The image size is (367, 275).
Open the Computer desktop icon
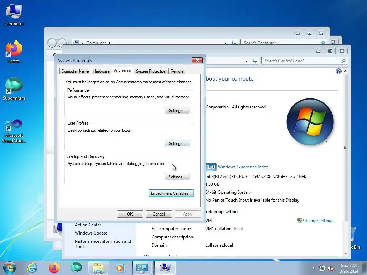(x=14, y=15)
